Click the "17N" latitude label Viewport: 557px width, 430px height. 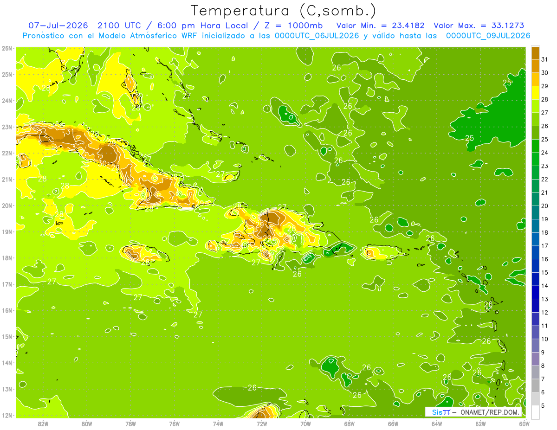click(7, 284)
